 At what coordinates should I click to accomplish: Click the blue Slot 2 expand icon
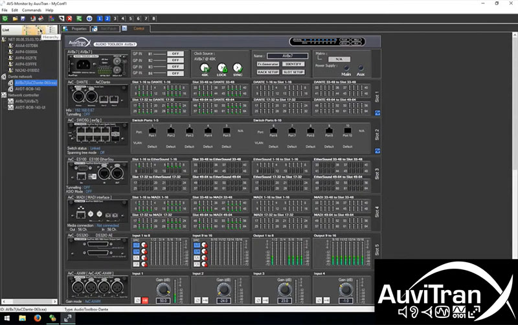pos(377,151)
